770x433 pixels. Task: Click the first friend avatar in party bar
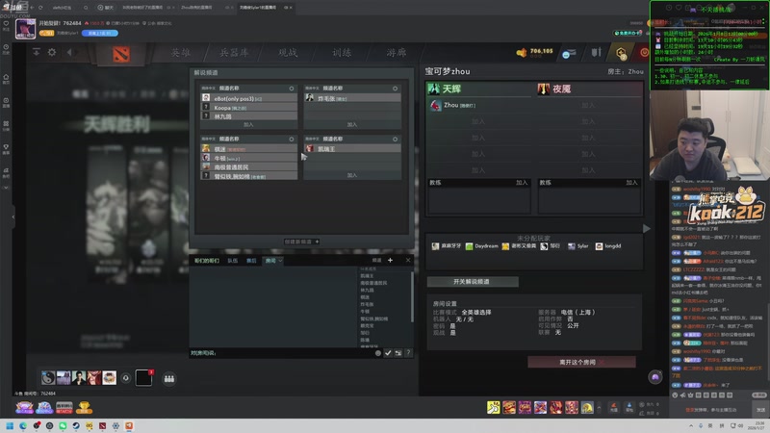click(48, 377)
